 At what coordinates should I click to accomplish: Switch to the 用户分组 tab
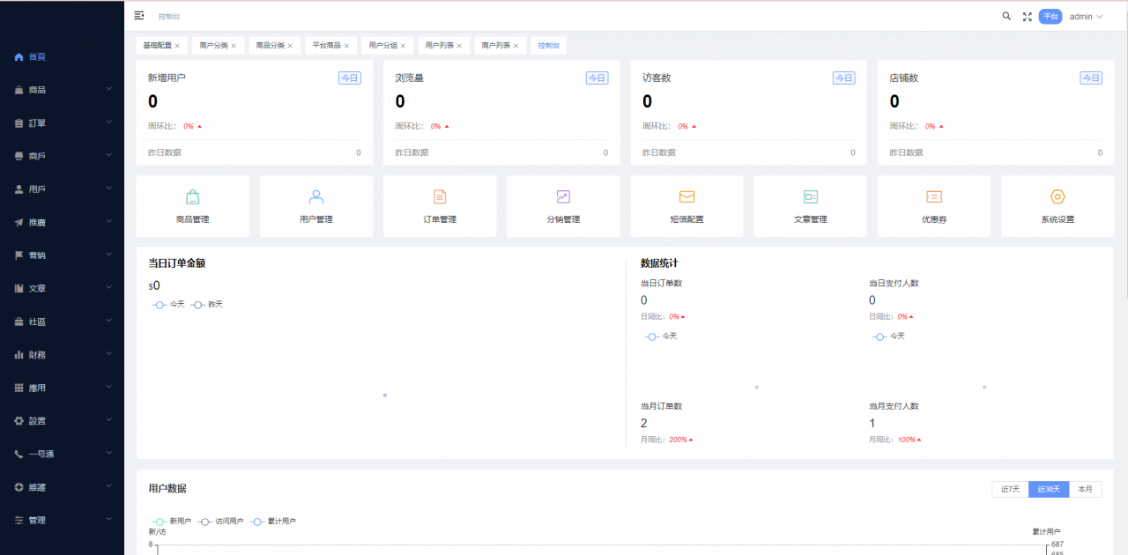click(x=387, y=45)
